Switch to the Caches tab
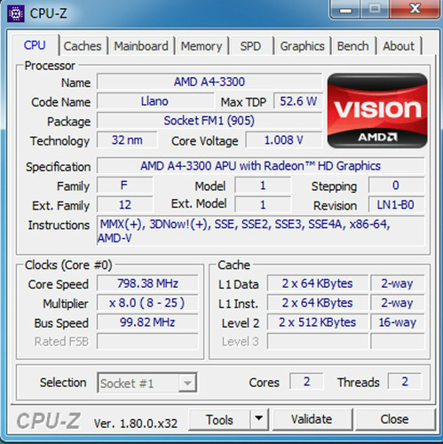Viewport: 443px width, 444px height. coord(83,46)
